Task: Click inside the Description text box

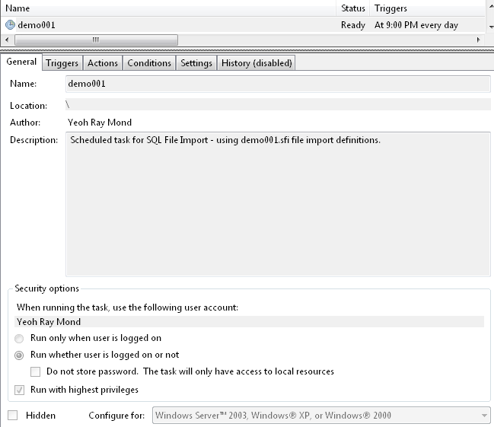Action: tap(277, 206)
